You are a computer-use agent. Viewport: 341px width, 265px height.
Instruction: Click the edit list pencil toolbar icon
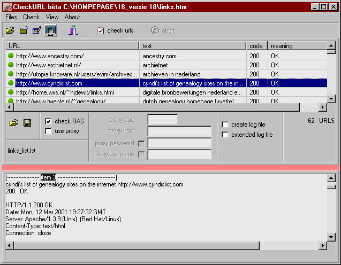point(37,30)
